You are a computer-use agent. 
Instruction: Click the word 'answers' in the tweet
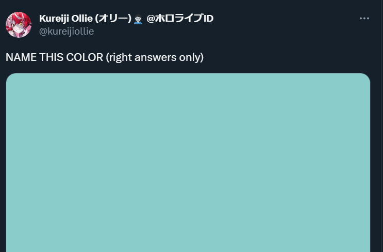[x=155, y=58]
